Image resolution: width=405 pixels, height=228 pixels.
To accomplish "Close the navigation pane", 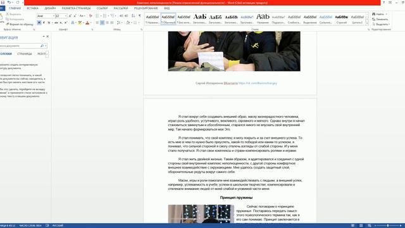I will click(47, 37).
